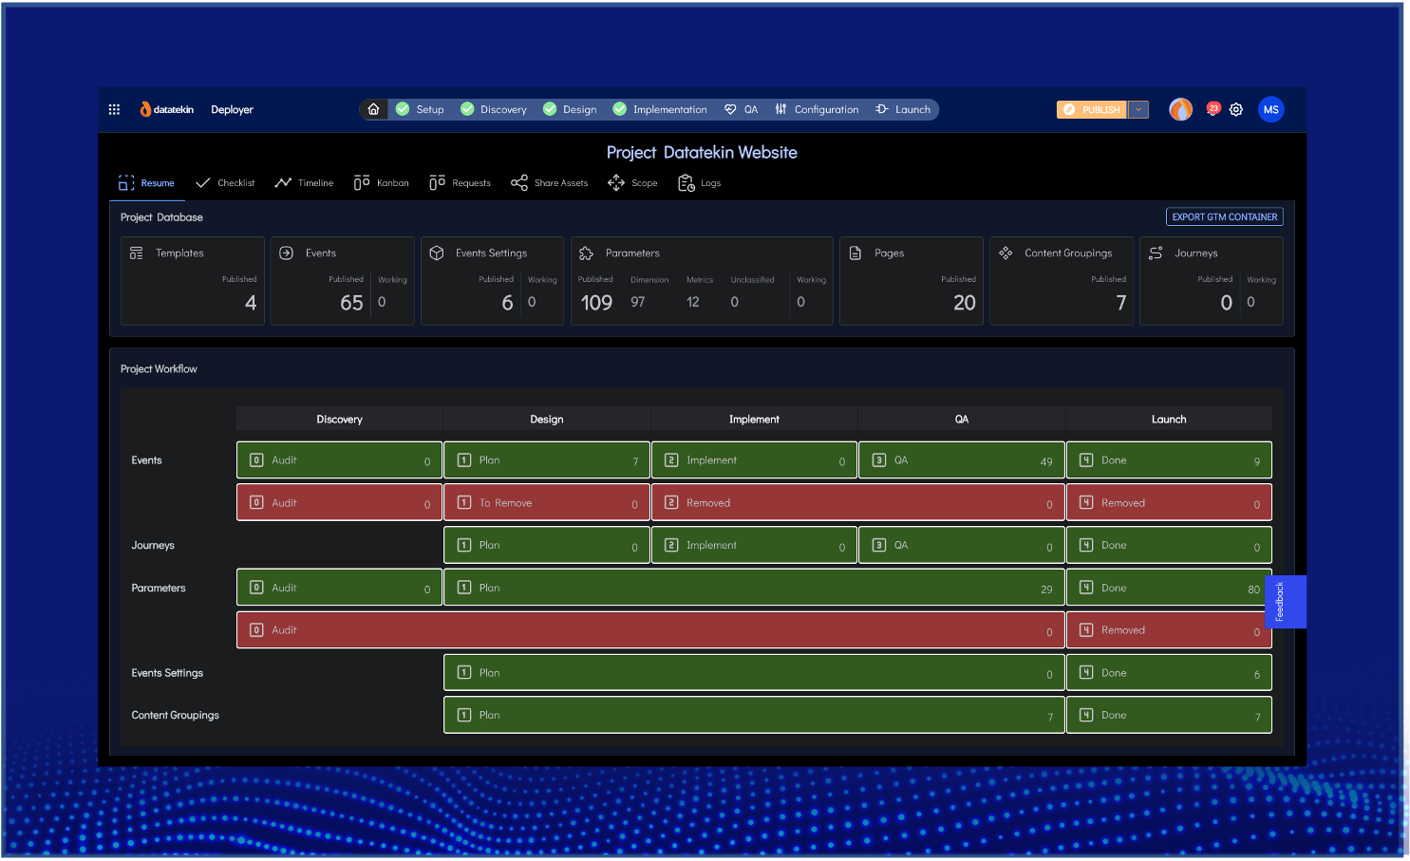Image resolution: width=1410 pixels, height=861 pixels.
Task: Open red Events To Remove cell
Action: [x=547, y=502]
